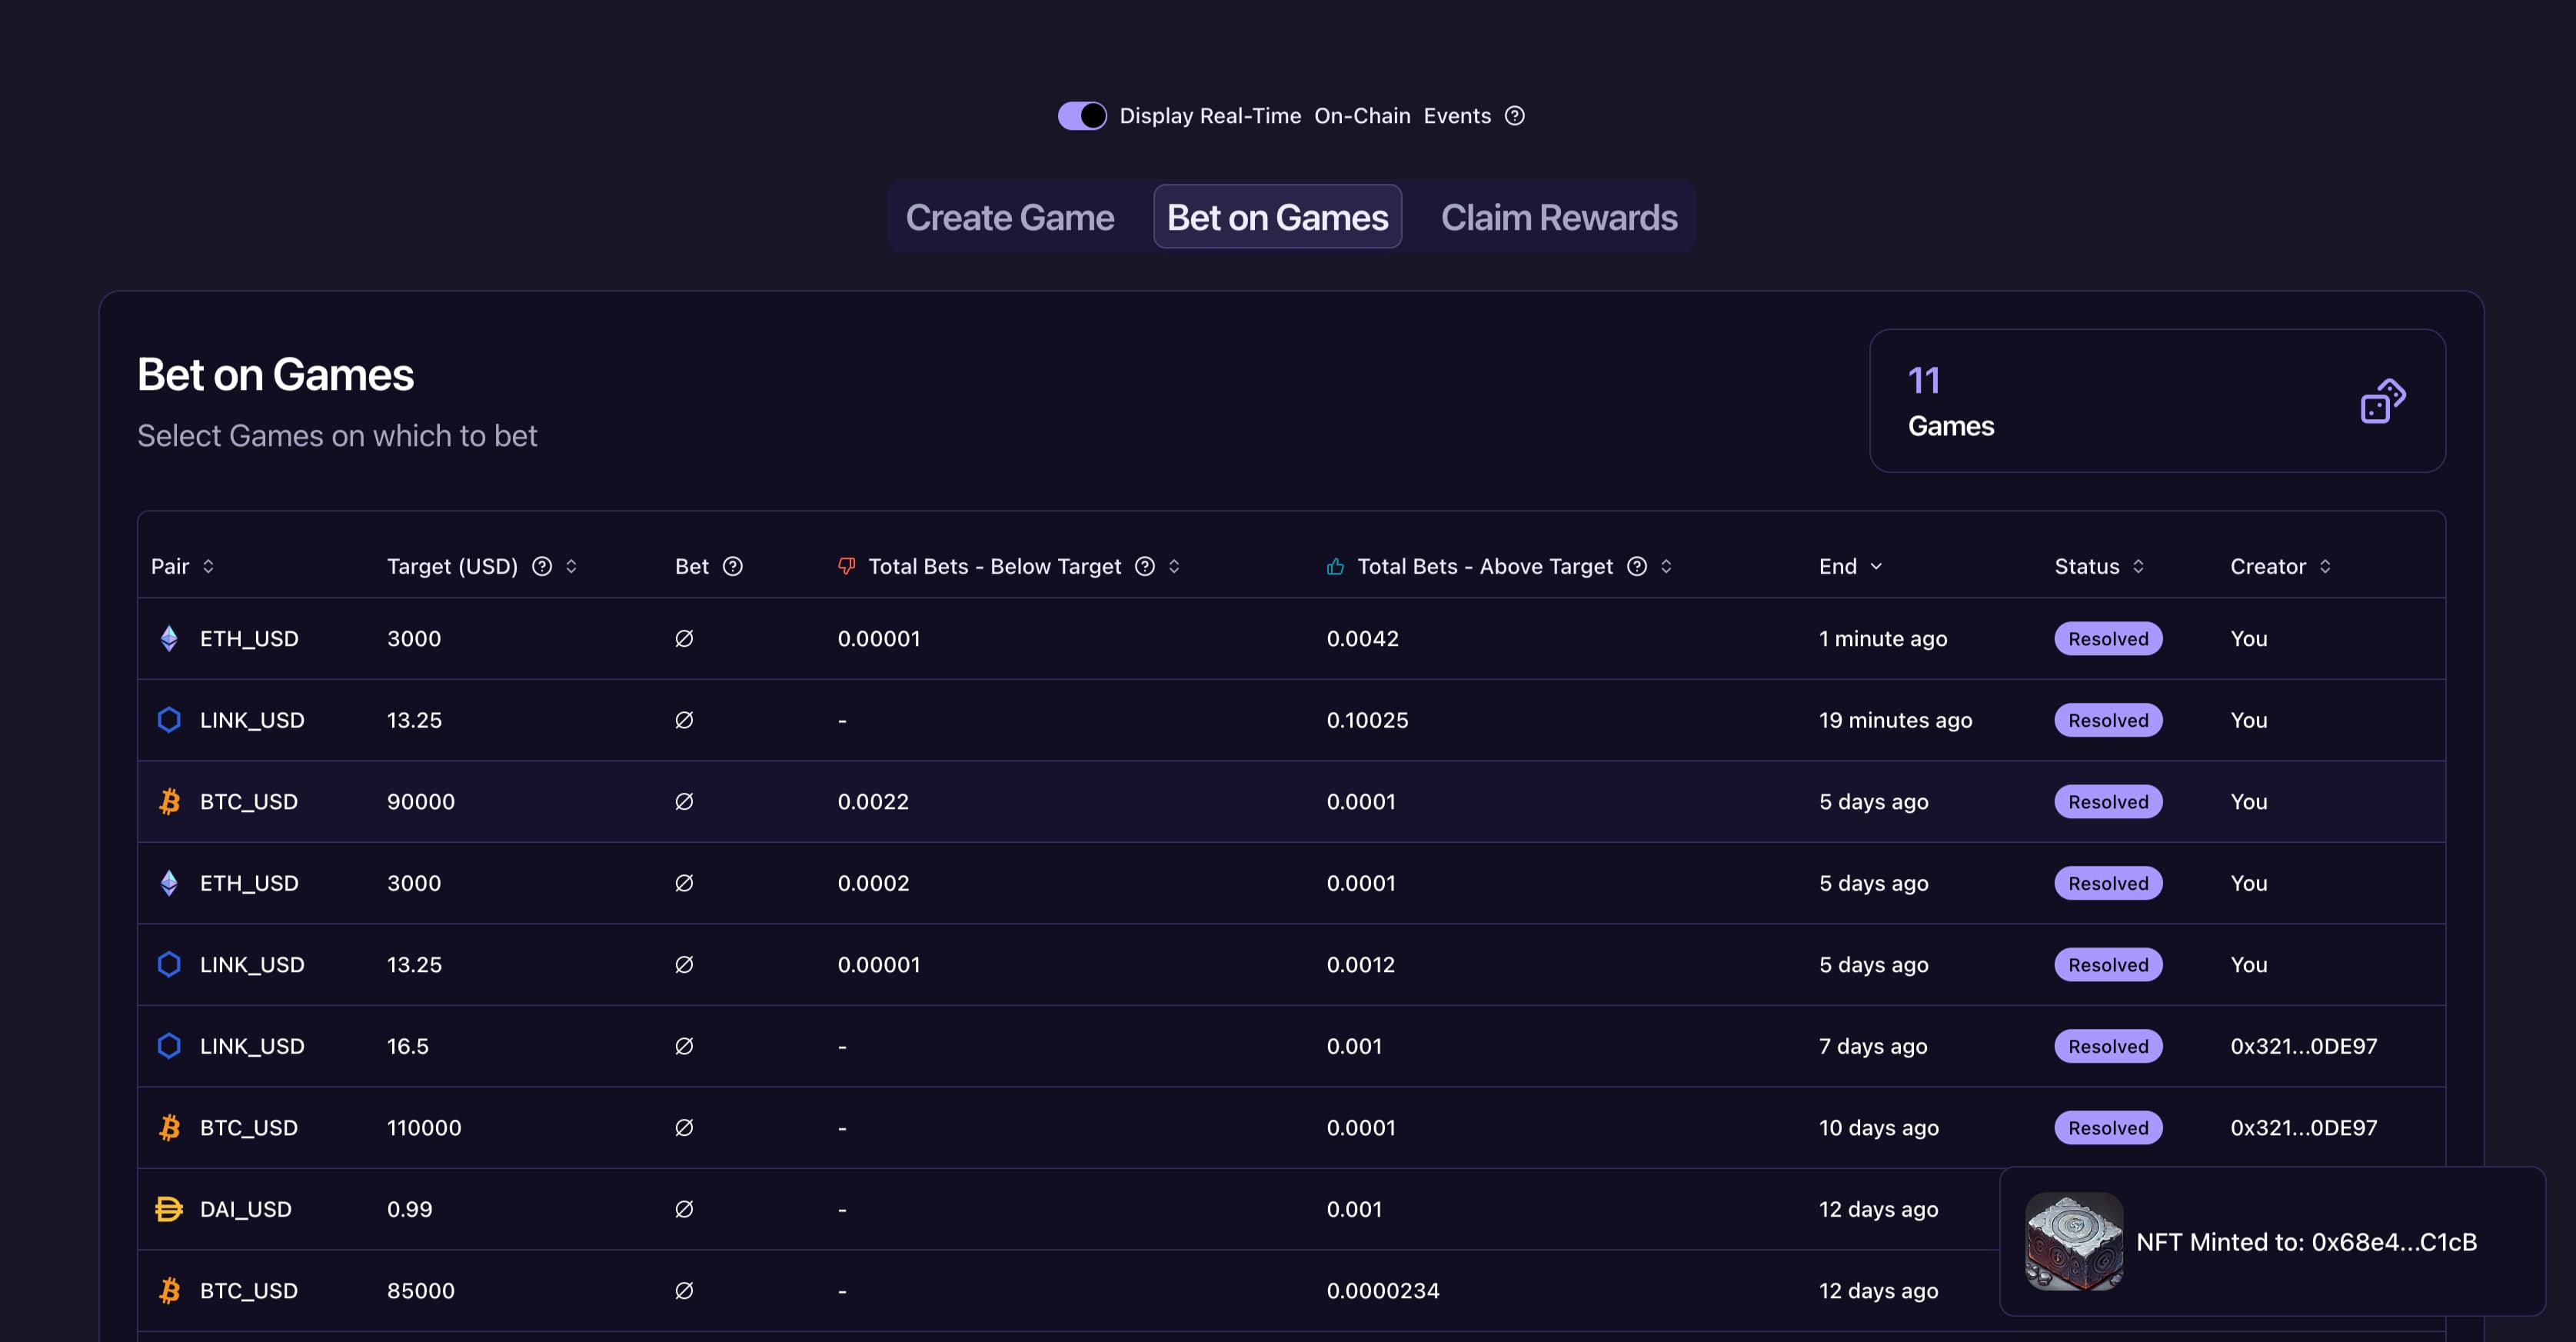
Task: Click creator address in LINK_USD 16.5 row
Action: 2303,1046
